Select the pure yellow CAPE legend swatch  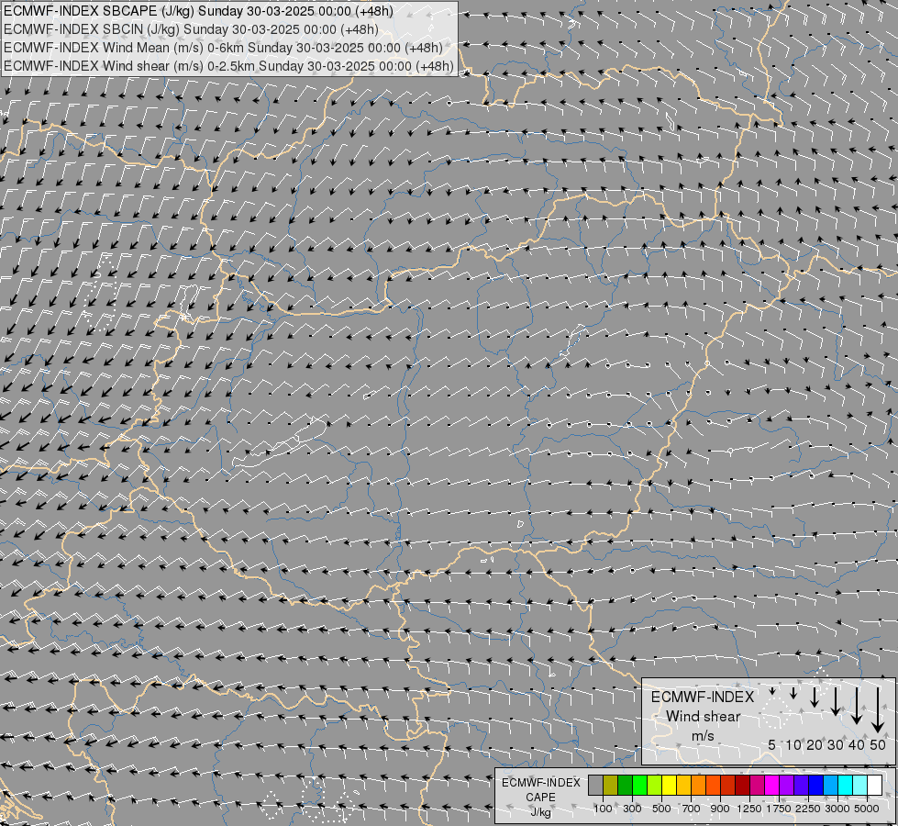pyautogui.click(x=670, y=785)
